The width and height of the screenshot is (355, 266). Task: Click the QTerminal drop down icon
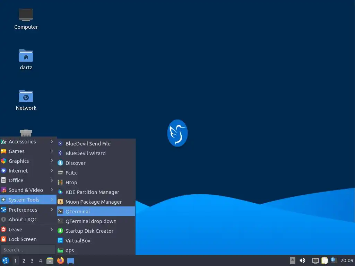[60, 221]
